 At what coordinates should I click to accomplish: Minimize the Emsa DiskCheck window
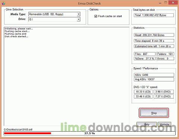point(160,3)
